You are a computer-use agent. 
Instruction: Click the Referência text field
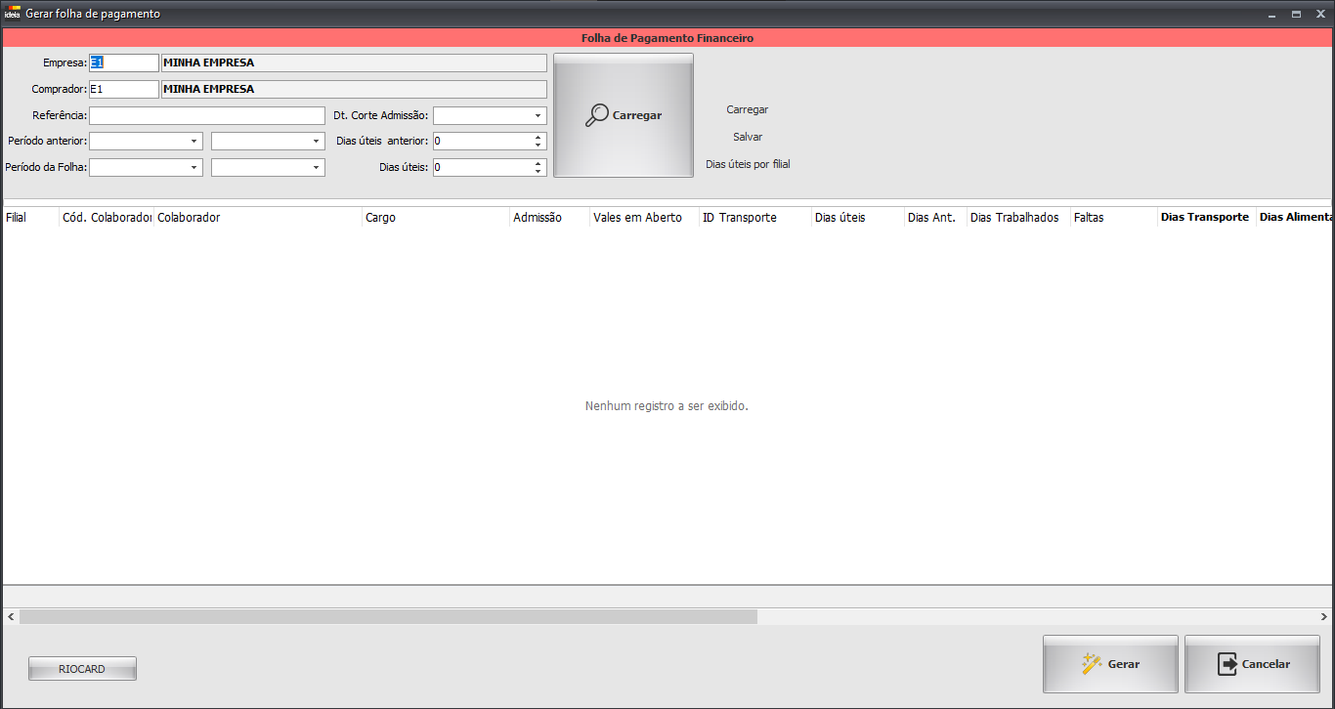coord(206,115)
